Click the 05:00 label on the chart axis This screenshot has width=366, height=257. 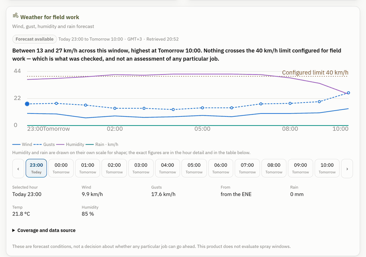(202, 129)
